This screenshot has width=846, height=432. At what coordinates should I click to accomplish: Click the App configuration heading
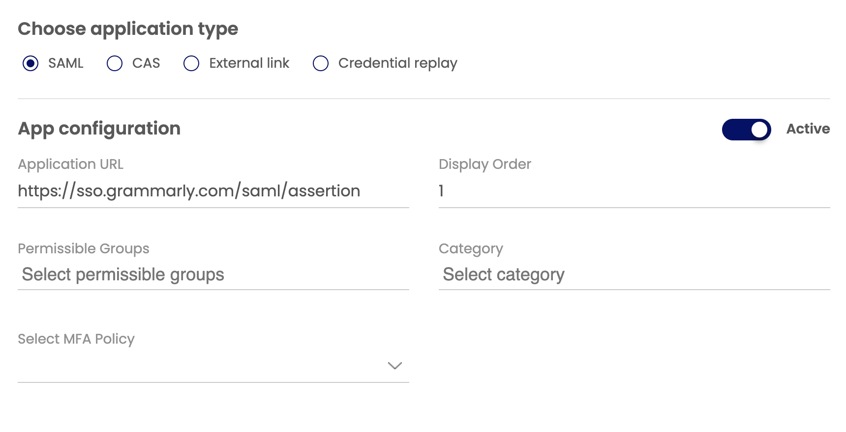pyautogui.click(x=99, y=128)
